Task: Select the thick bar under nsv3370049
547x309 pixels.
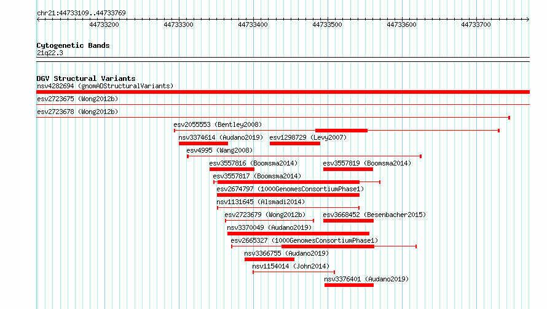Action: click(298, 234)
